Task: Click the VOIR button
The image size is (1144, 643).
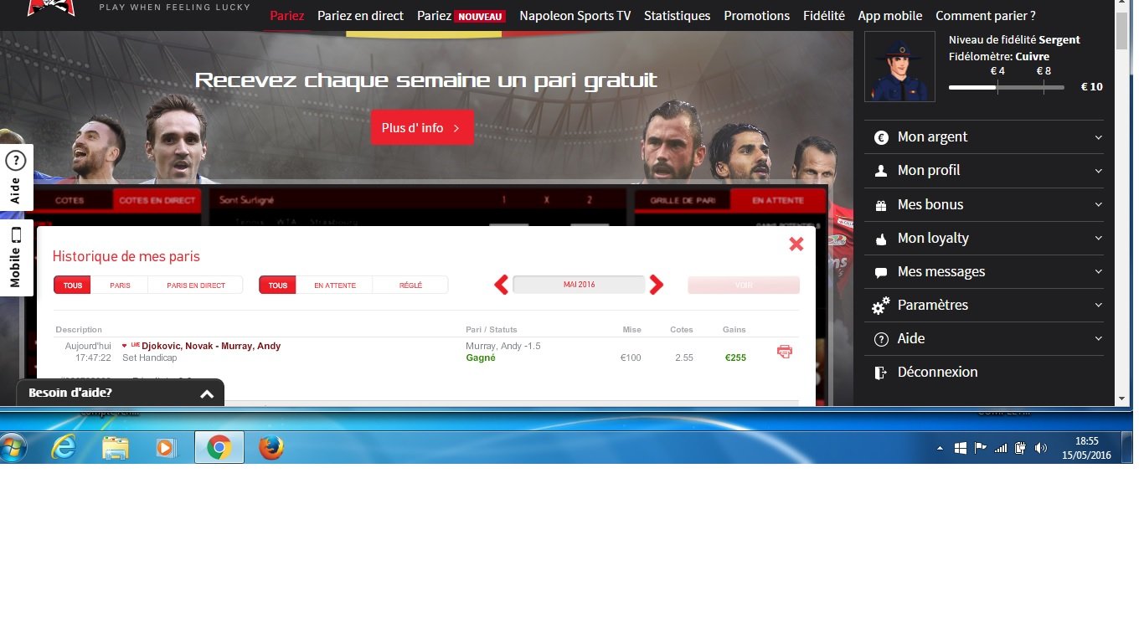Action: click(744, 285)
